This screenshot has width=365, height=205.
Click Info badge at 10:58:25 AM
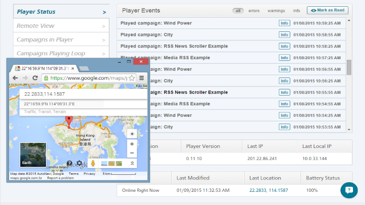click(284, 46)
